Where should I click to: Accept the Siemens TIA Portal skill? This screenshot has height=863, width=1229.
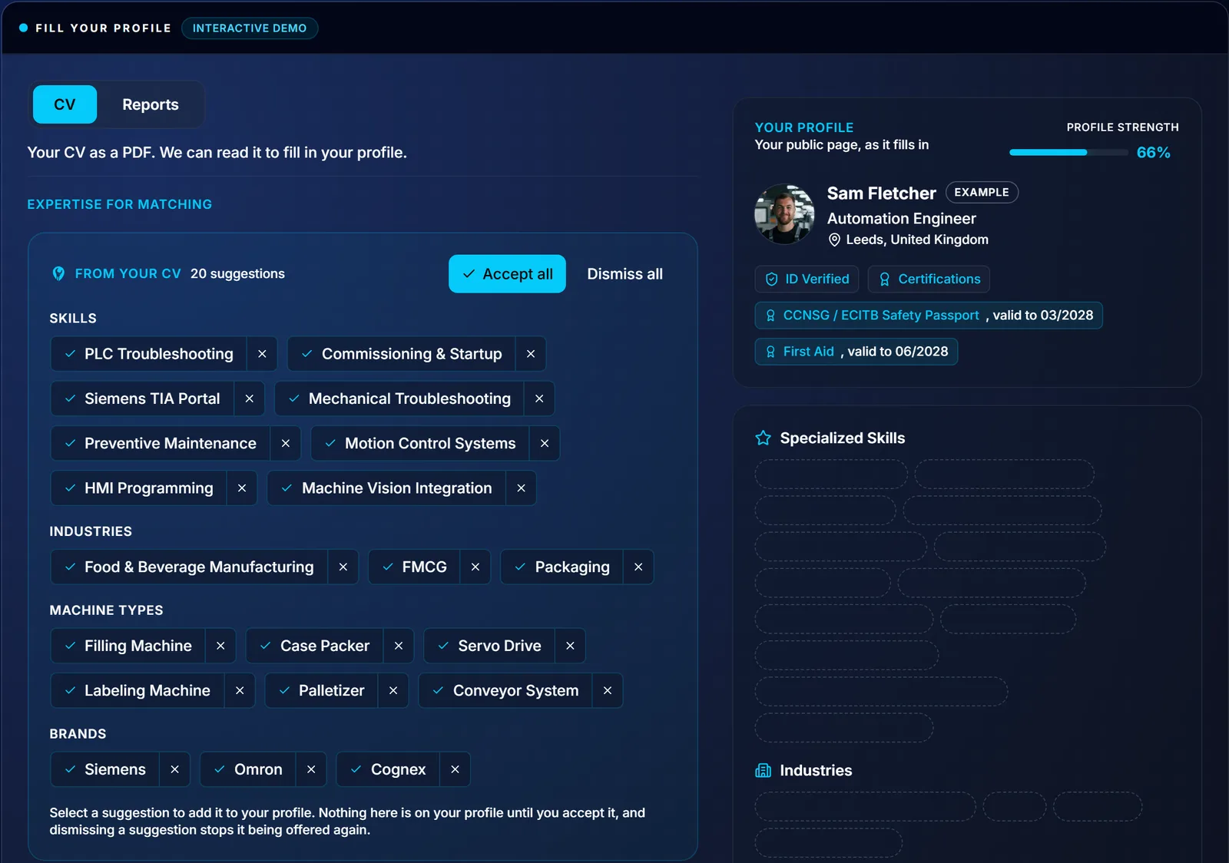coord(143,398)
